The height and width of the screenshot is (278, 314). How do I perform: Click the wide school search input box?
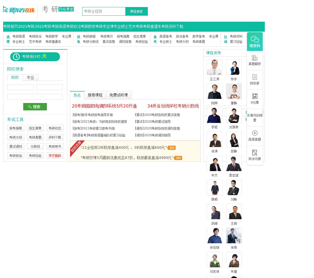[35, 97]
